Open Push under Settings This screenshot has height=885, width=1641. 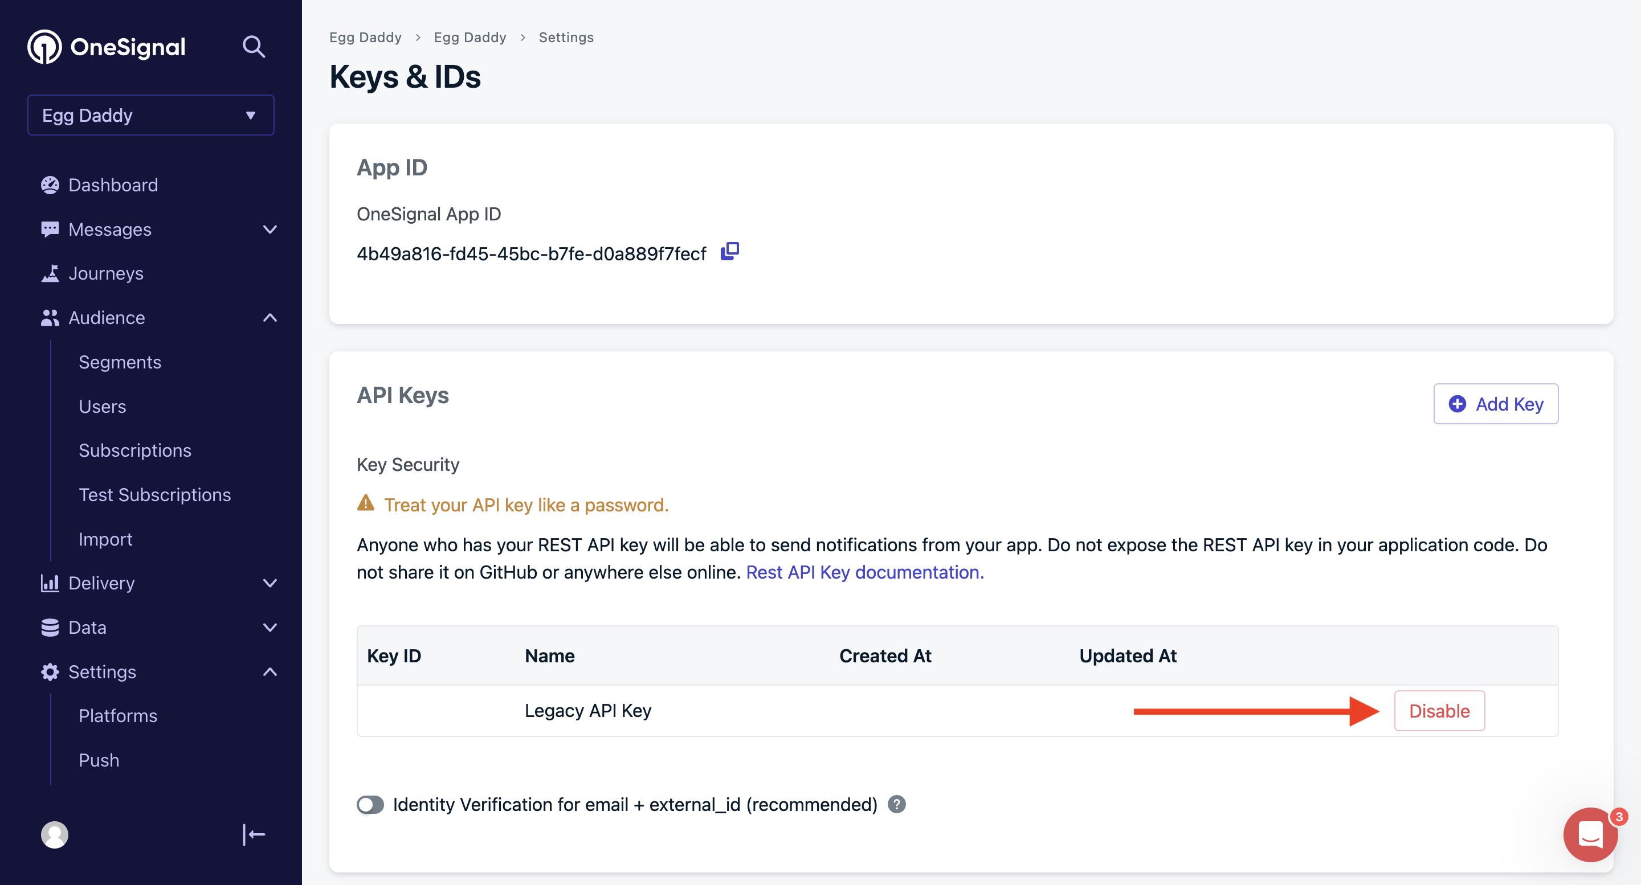pos(99,760)
